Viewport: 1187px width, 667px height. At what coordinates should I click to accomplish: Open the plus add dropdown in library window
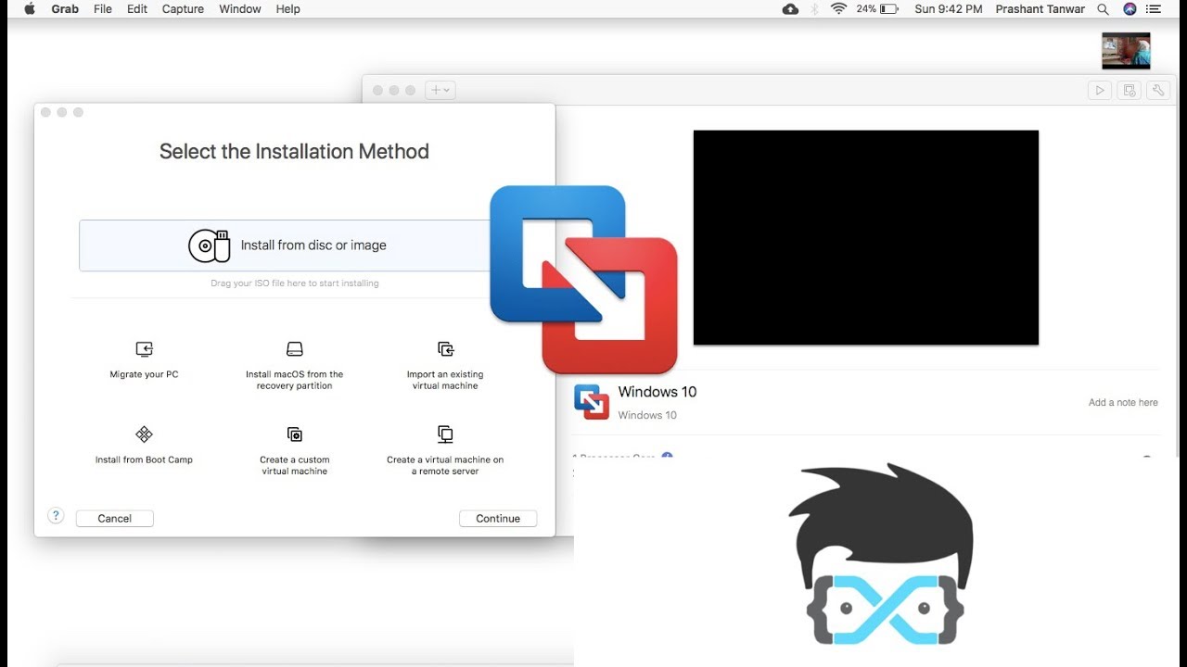pos(440,90)
